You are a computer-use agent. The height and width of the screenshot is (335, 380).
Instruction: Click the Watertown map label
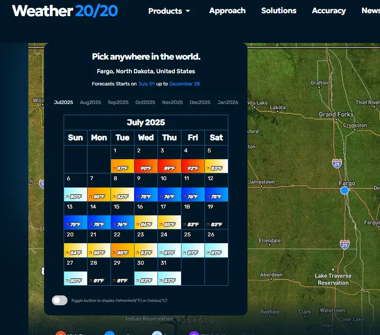332,310
